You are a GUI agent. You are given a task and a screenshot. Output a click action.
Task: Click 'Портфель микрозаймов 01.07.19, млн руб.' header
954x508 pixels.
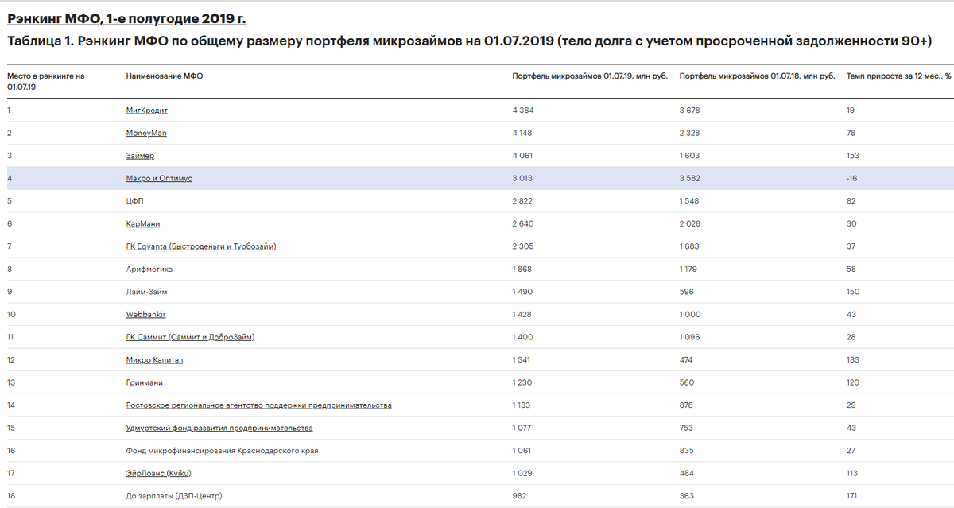590,76
